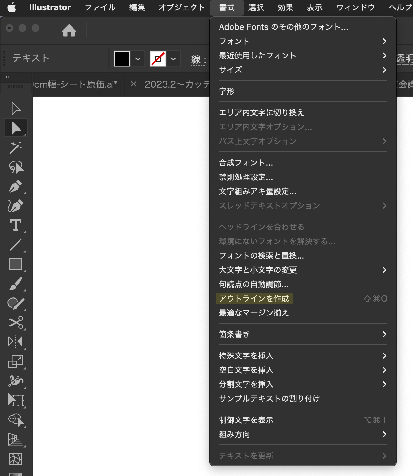Image resolution: width=413 pixels, height=476 pixels.
Task: Choose 制御文字を表示
Action: [303, 420]
